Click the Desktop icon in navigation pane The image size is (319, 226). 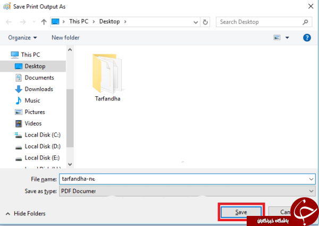point(19,66)
